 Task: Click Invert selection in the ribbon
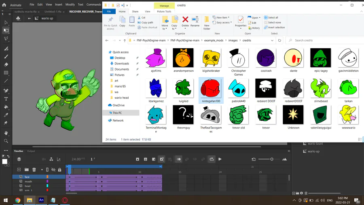click(x=274, y=28)
